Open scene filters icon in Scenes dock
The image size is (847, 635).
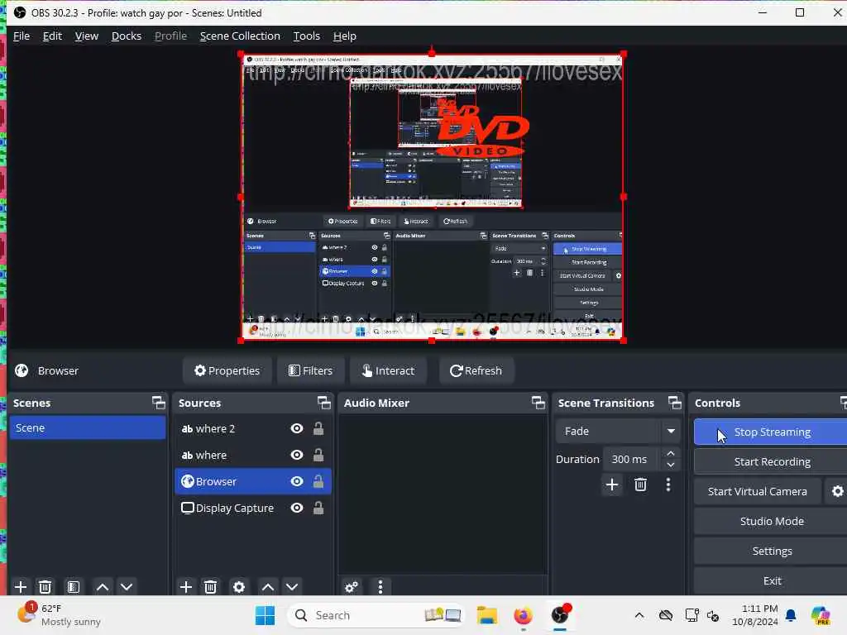(74, 586)
